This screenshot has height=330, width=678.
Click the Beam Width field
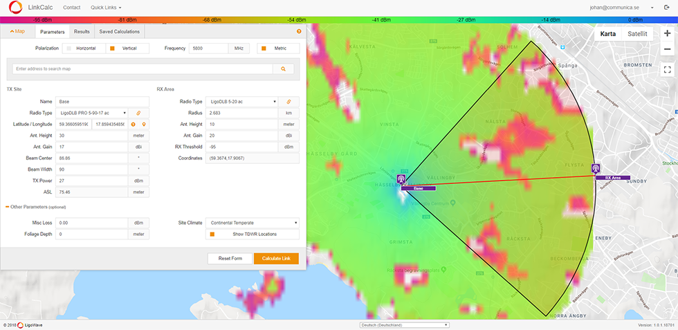[x=91, y=169]
